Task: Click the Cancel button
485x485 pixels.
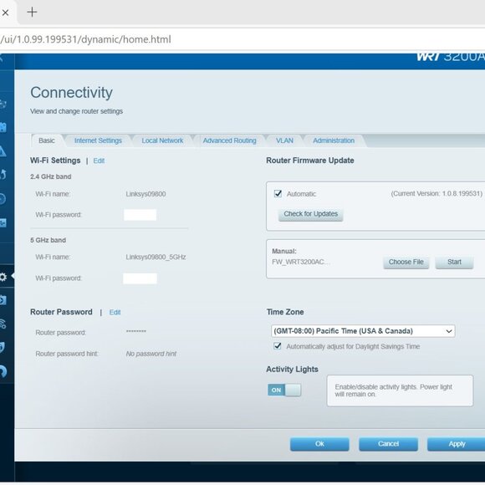Action: 388,444
